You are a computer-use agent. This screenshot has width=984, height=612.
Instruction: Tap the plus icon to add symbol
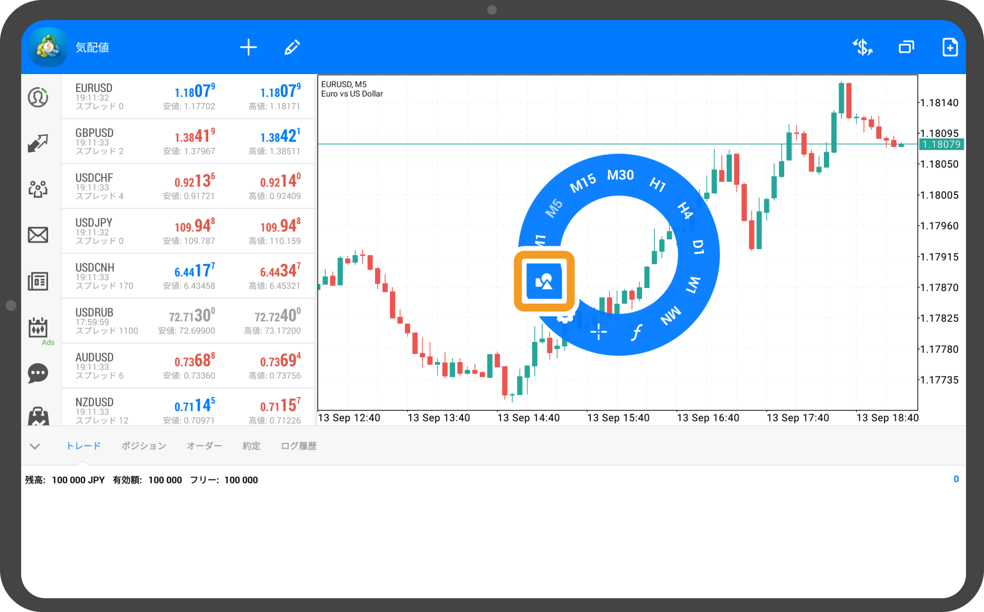point(248,48)
